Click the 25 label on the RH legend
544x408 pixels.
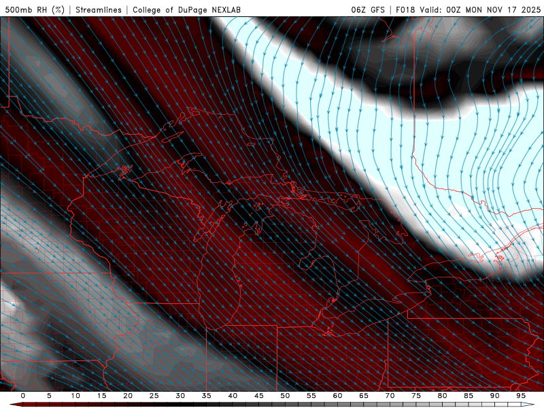pyautogui.click(x=154, y=396)
